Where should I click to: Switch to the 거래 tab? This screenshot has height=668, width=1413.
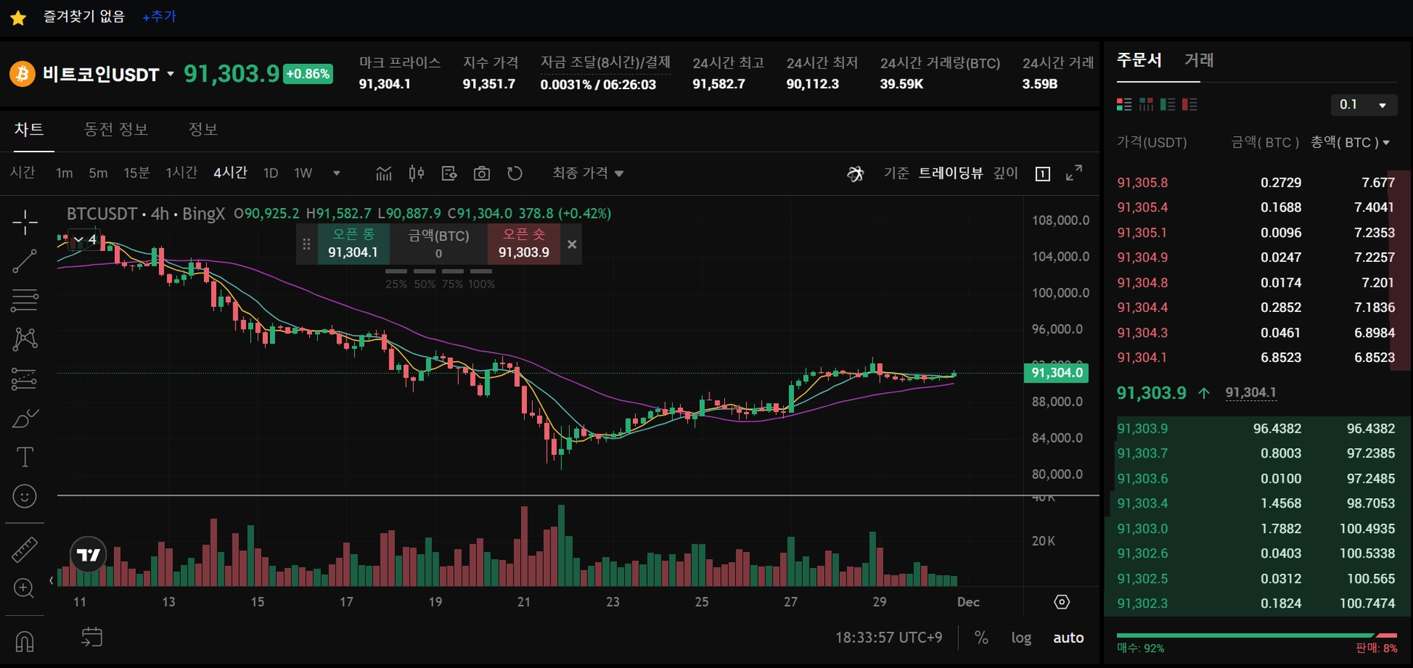(1199, 60)
